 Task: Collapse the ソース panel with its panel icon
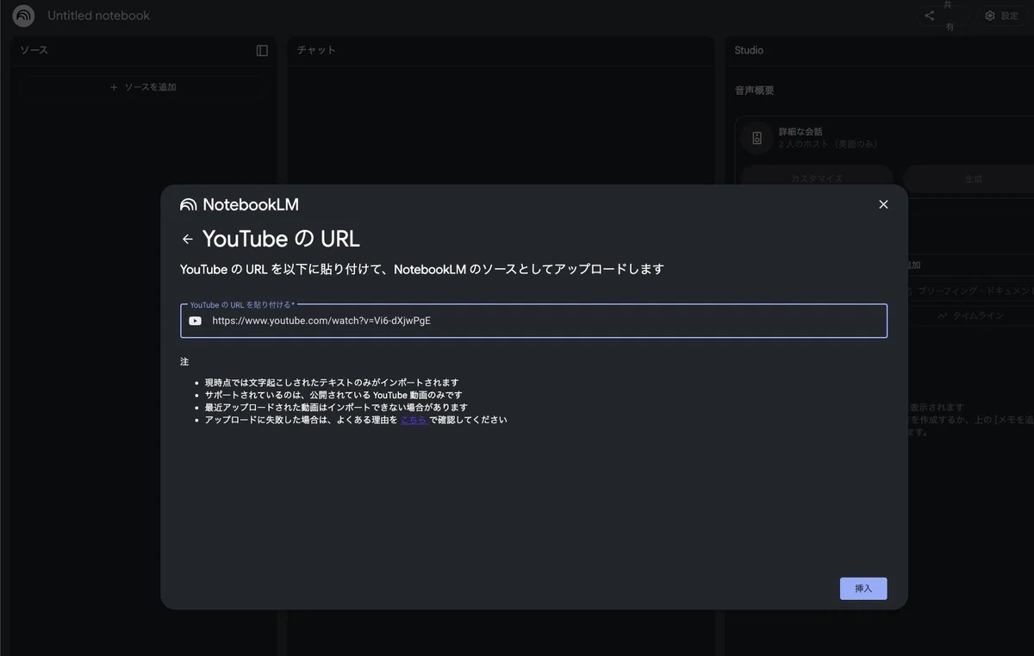[262, 50]
